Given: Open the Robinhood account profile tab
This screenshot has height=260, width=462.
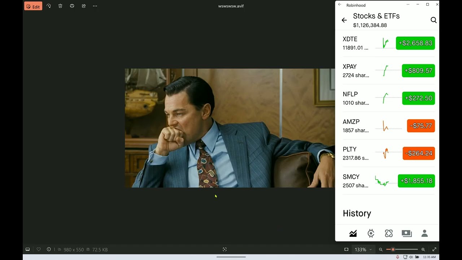Looking at the screenshot, I should coord(424,234).
